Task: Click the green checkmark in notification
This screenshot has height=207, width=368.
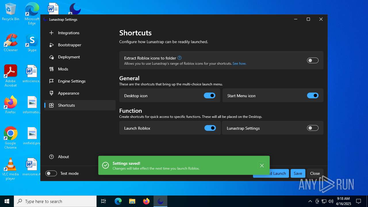Action: point(106,165)
